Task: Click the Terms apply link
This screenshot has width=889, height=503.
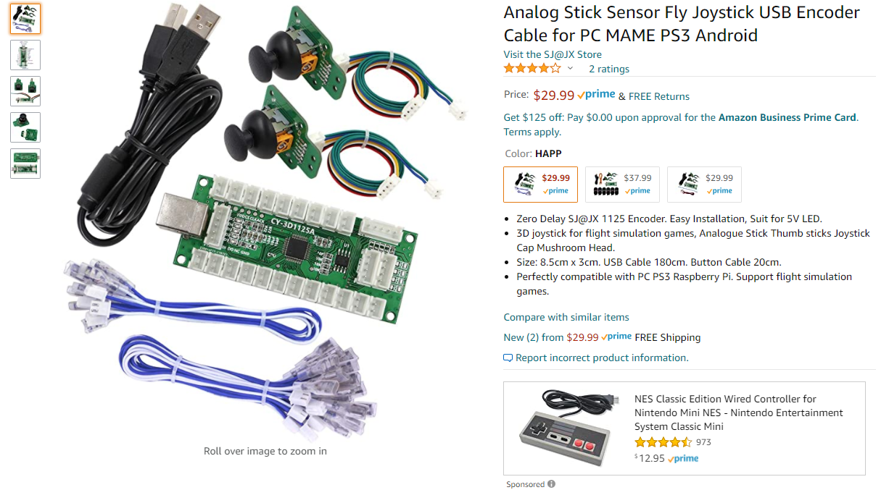Action: (x=532, y=132)
